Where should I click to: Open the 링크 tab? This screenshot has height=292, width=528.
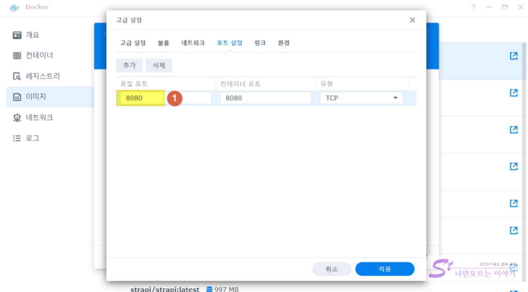point(260,43)
